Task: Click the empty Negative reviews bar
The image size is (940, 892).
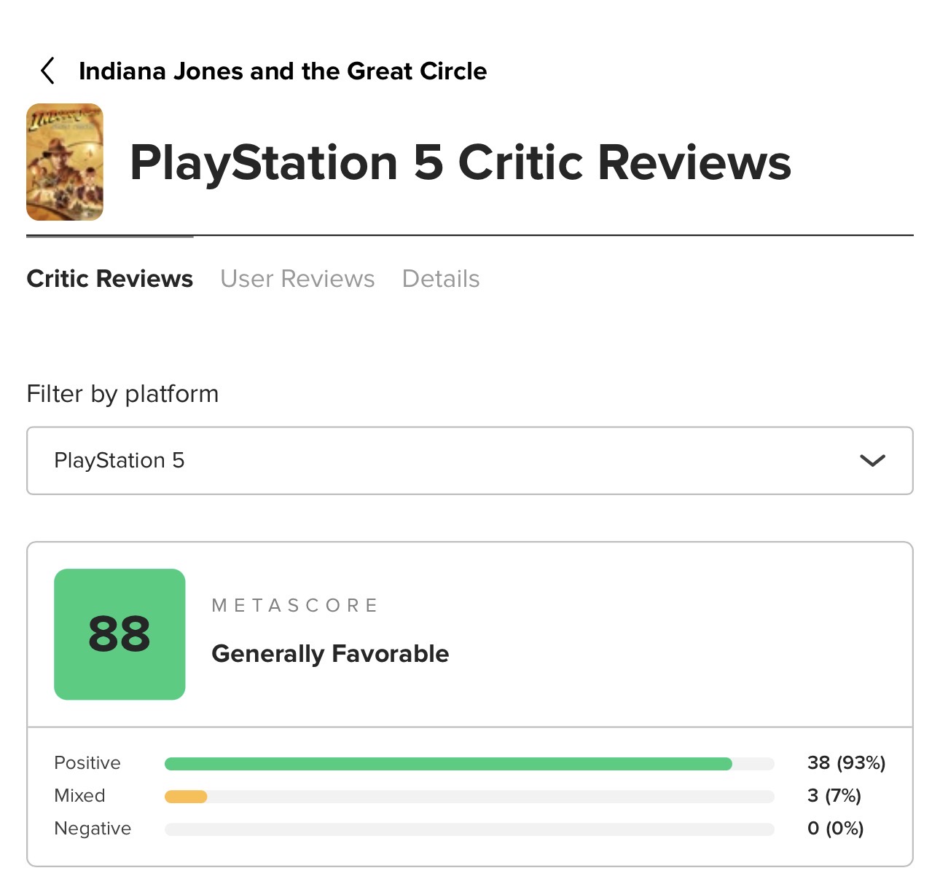Action: pos(469,829)
